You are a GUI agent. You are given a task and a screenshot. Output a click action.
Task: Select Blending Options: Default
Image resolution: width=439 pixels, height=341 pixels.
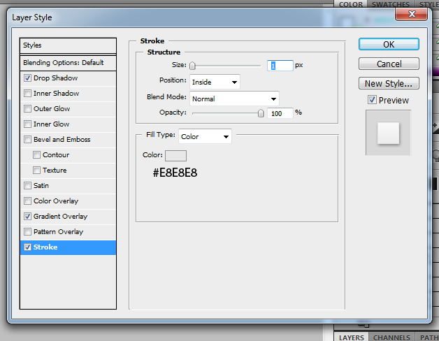point(68,63)
